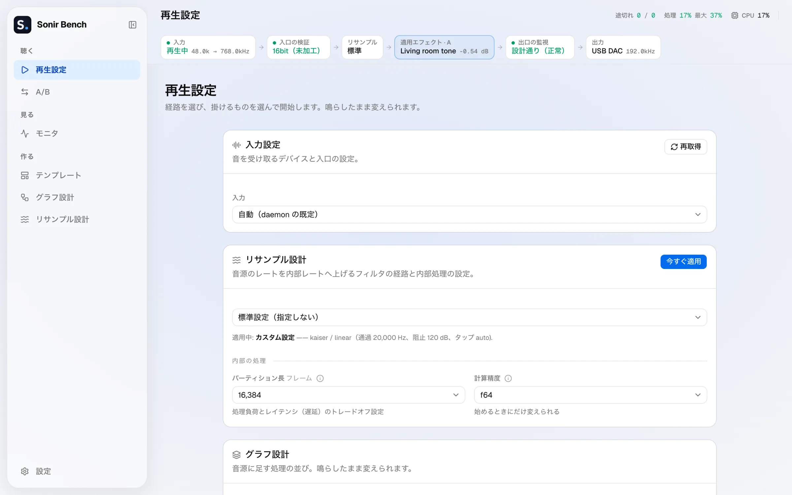Select the リサンプル 標準 pipeline chip

pyautogui.click(x=362, y=47)
